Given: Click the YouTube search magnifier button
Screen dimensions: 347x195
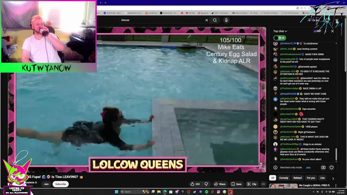Looking at the screenshot, I should click(215, 20).
